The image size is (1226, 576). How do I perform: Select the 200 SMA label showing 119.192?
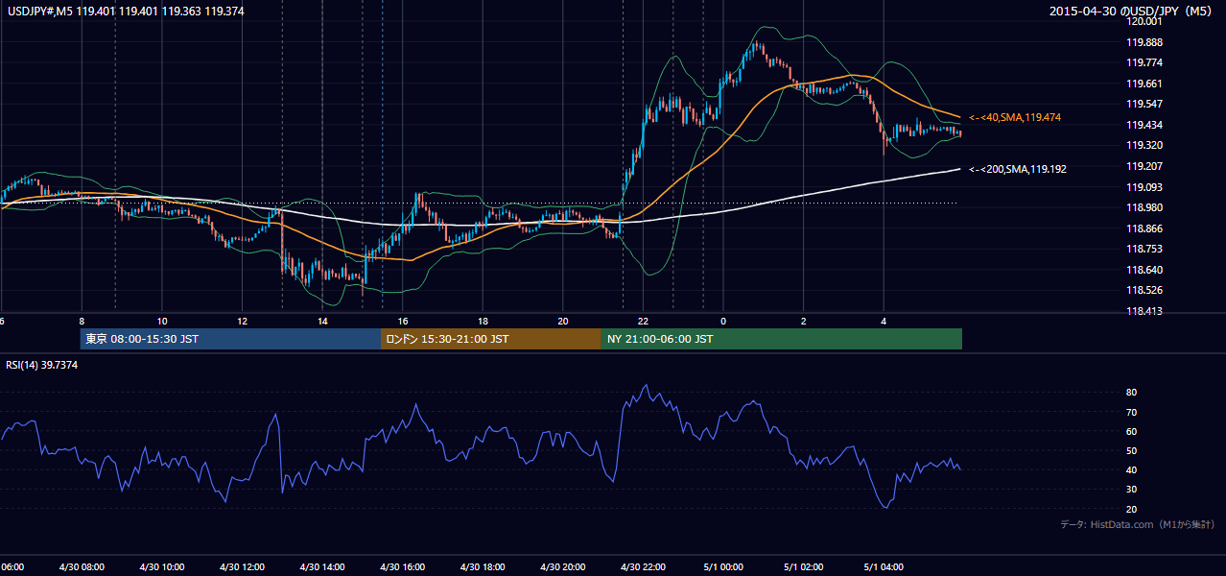[x=1018, y=169]
